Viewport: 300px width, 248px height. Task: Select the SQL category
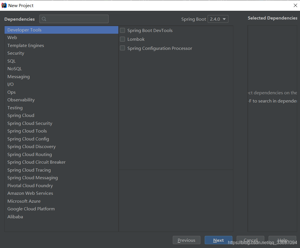coord(61,61)
